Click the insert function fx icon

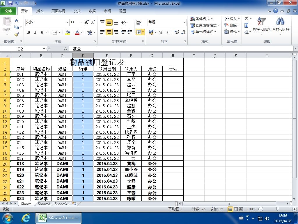65,49
